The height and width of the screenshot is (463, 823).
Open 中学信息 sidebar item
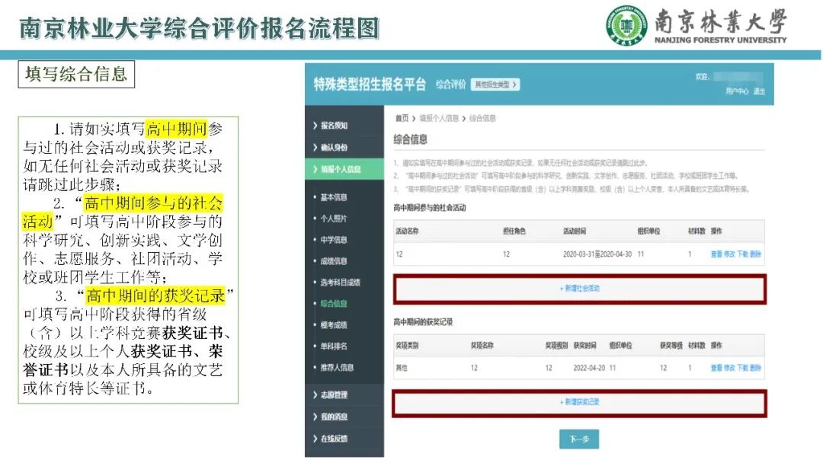click(x=334, y=240)
